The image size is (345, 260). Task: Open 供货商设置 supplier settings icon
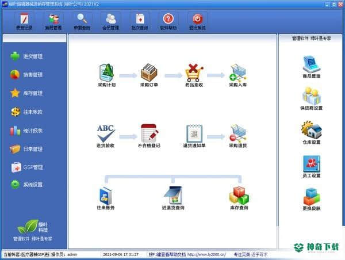click(x=311, y=99)
